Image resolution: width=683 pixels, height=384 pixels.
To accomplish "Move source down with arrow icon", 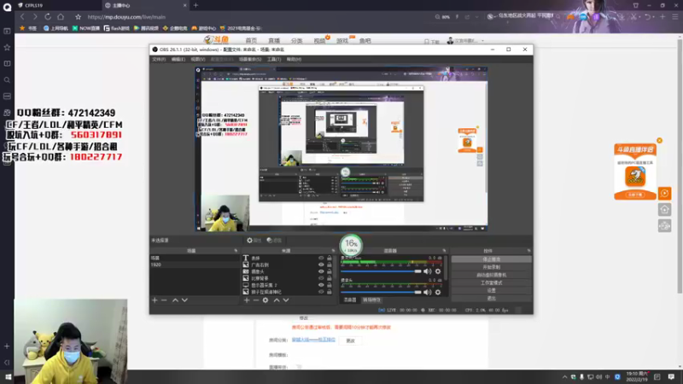I will tap(286, 300).
